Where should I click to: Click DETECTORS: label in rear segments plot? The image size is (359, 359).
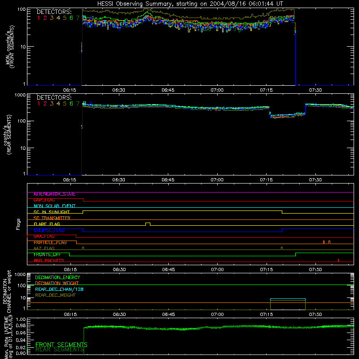pyautogui.click(x=54, y=97)
